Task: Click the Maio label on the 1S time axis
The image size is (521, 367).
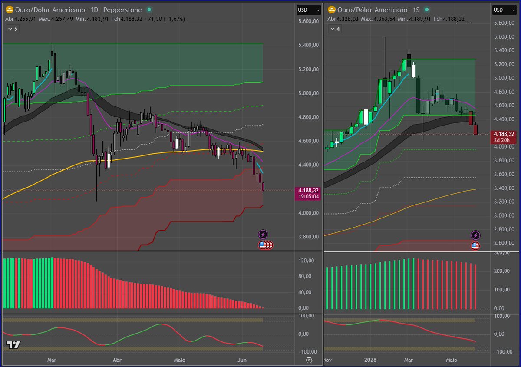Action: (x=452, y=360)
